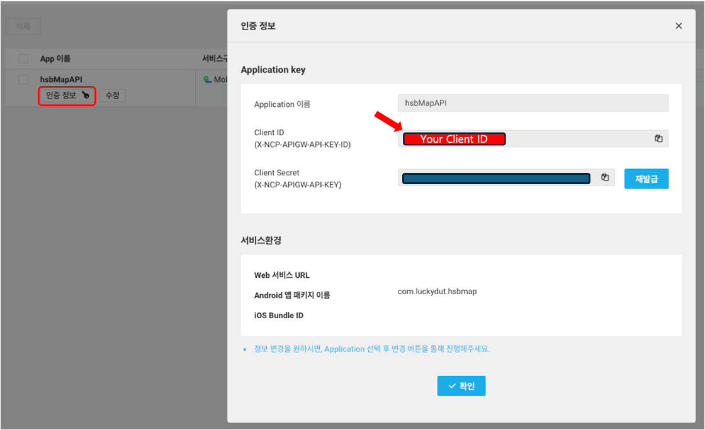Click the Application 이름 field hsbMapAPI

pyautogui.click(x=533, y=103)
